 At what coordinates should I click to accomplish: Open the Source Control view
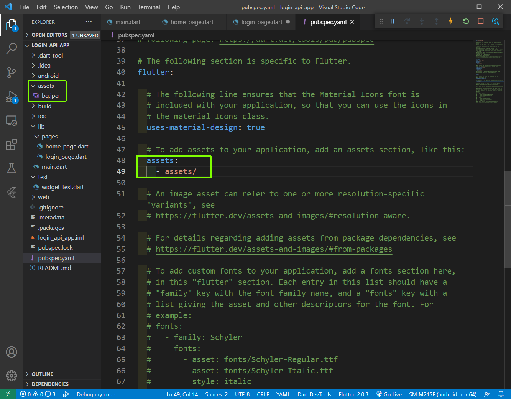(x=12, y=72)
